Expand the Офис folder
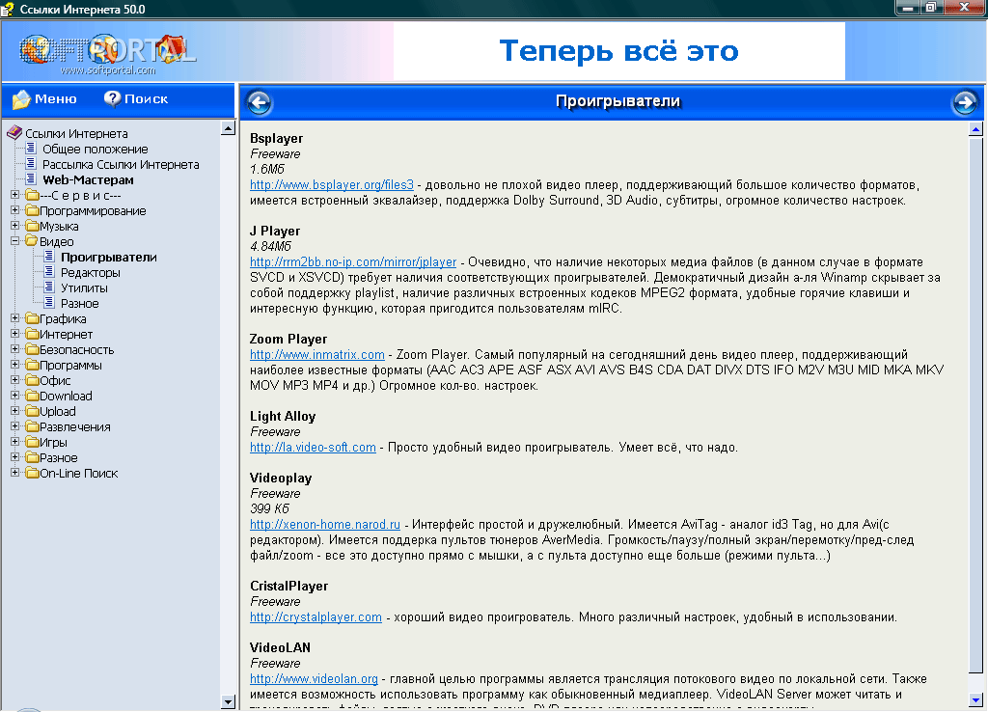The width and height of the screenshot is (988, 712). [x=15, y=380]
